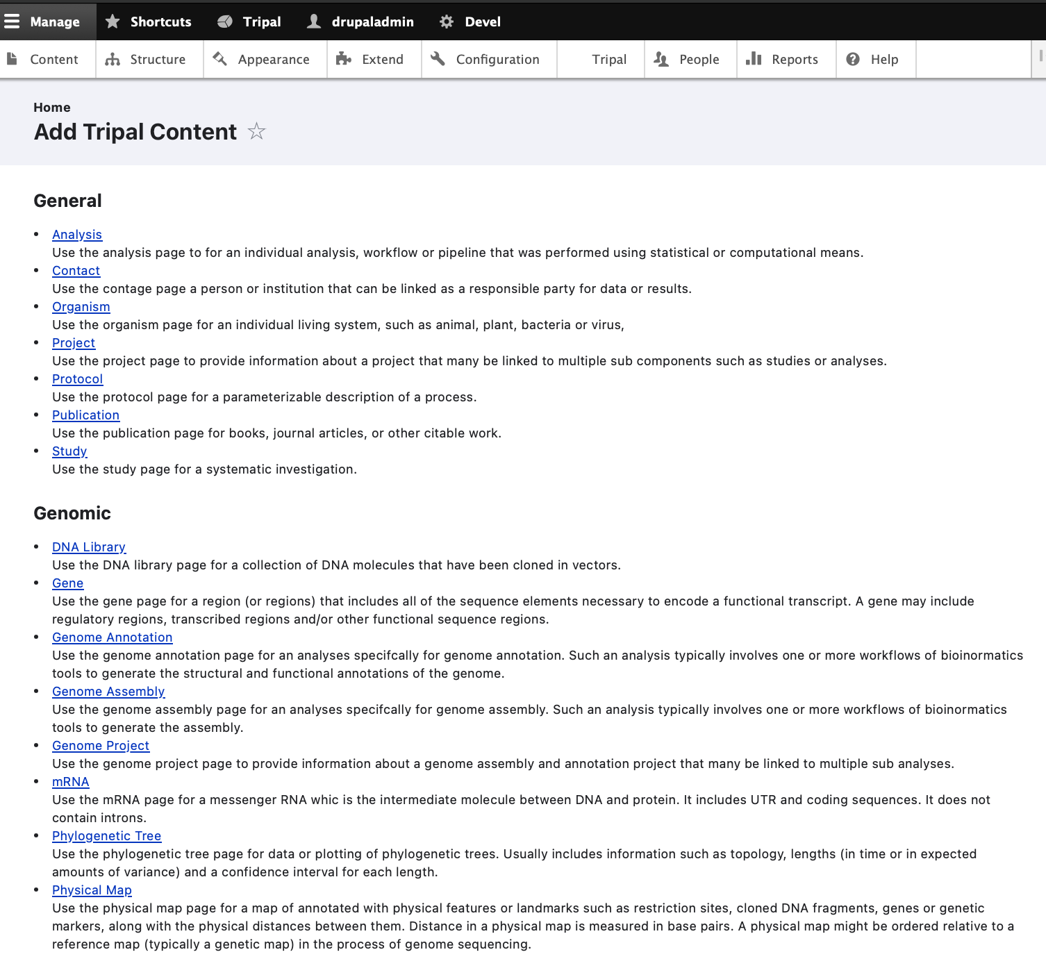The image size is (1046, 968).
Task: Click the Tripal logo icon in toolbar
Action: click(x=225, y=22)
